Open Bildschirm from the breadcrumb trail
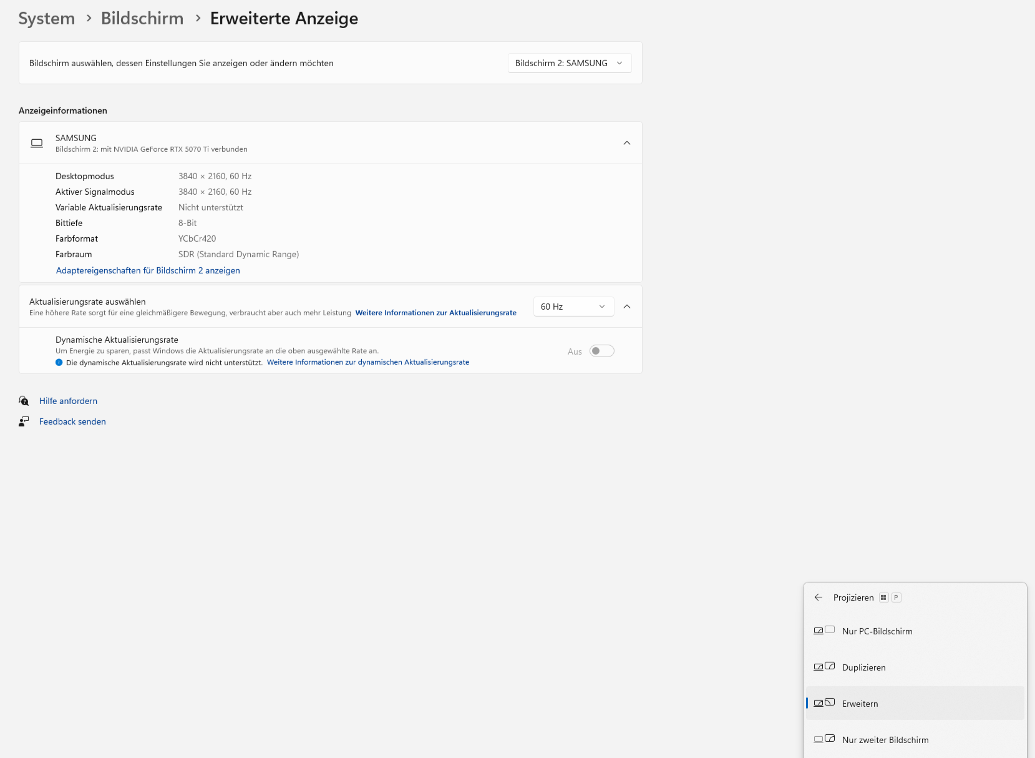1035x758 pixels. point(142,18)
